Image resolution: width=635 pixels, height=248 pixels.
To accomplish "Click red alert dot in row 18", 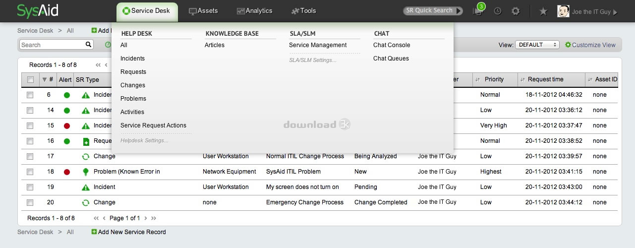I will coord(67,172).
